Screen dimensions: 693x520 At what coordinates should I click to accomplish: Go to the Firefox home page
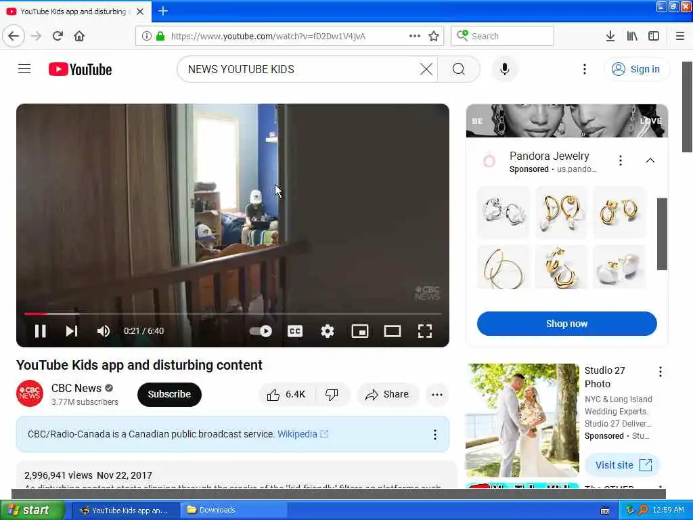pyautogui.click(x=79, y=37)
